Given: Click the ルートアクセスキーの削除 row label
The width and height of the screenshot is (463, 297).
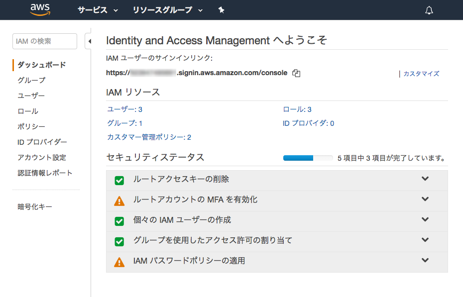Looking at the screenshot, I should point(181,179).
